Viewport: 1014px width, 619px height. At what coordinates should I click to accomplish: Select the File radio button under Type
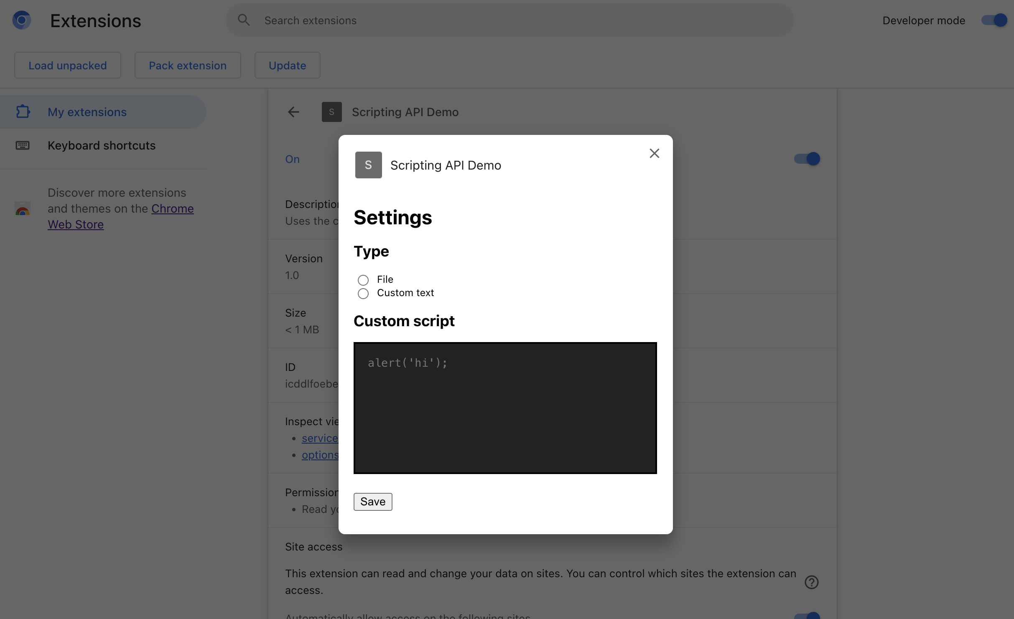tap(363, 279)
